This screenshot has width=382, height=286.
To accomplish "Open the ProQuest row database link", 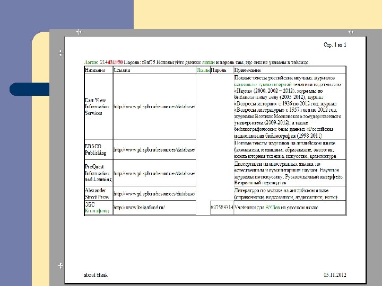I will [154, 173].
